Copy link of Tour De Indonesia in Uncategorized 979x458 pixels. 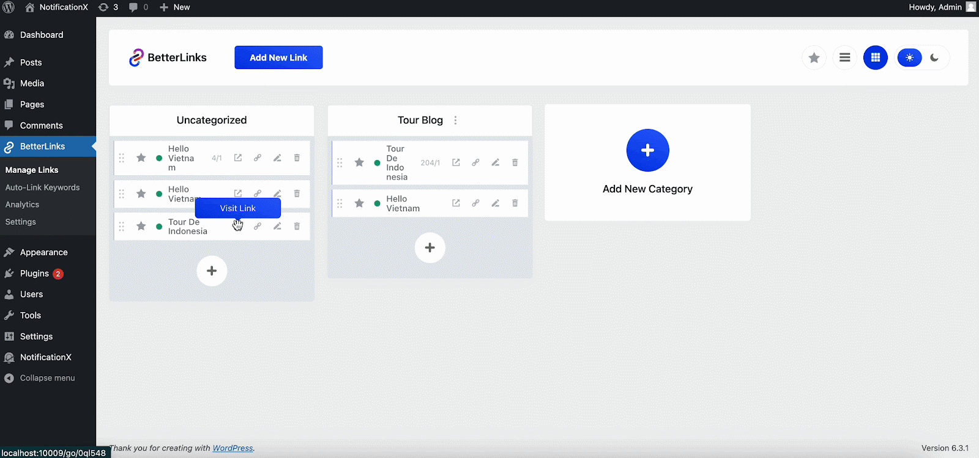click(258, 226)
